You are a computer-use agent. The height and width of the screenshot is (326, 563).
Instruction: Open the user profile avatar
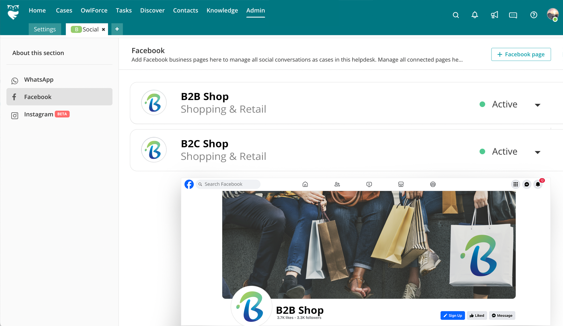pos(552,14)
